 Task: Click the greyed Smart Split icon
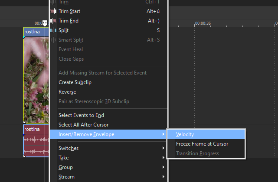53,40
